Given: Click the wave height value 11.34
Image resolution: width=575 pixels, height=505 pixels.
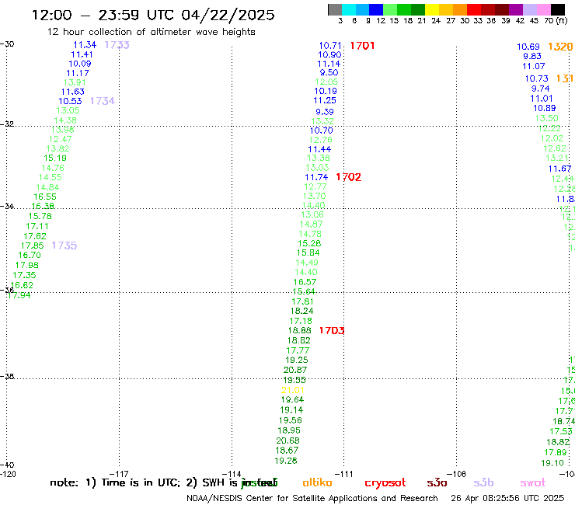Looking at the screenshot, I should [85, 45].
